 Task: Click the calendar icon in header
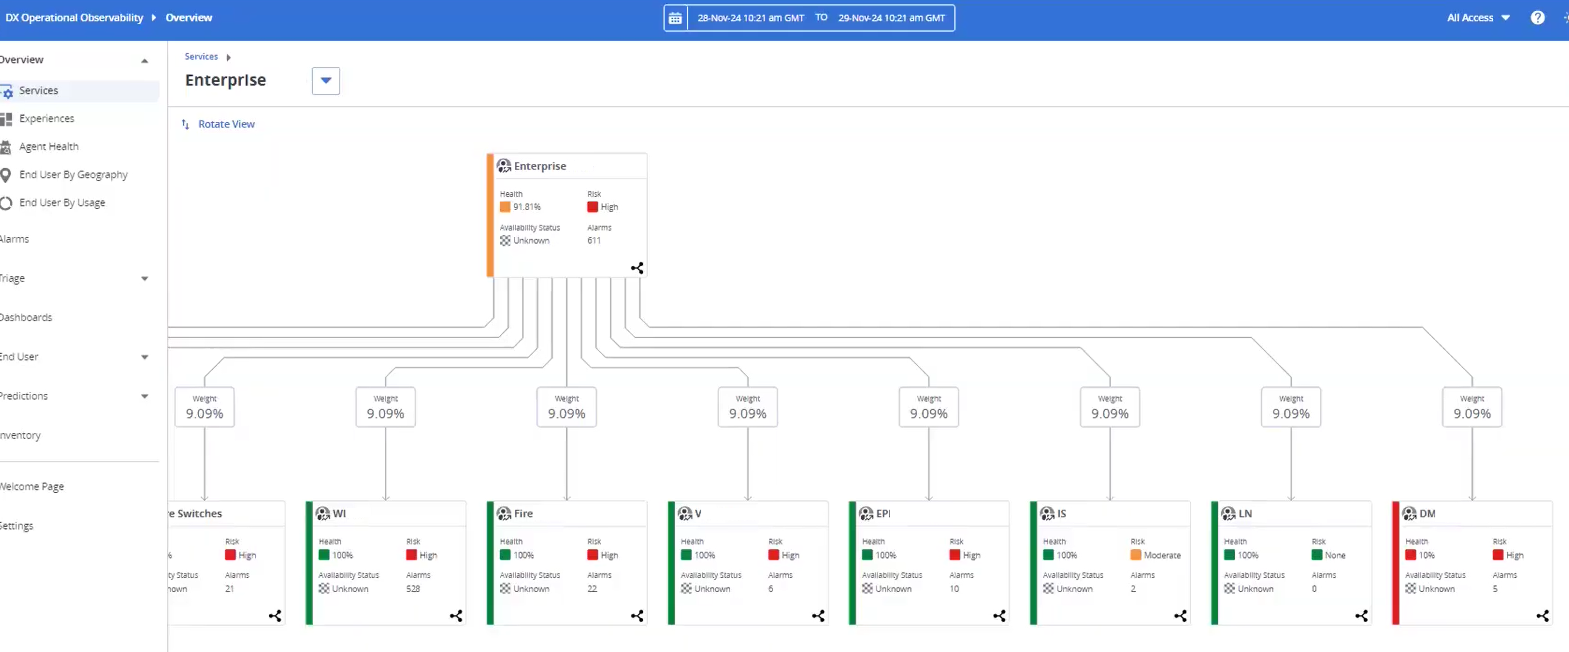(675, 18)
